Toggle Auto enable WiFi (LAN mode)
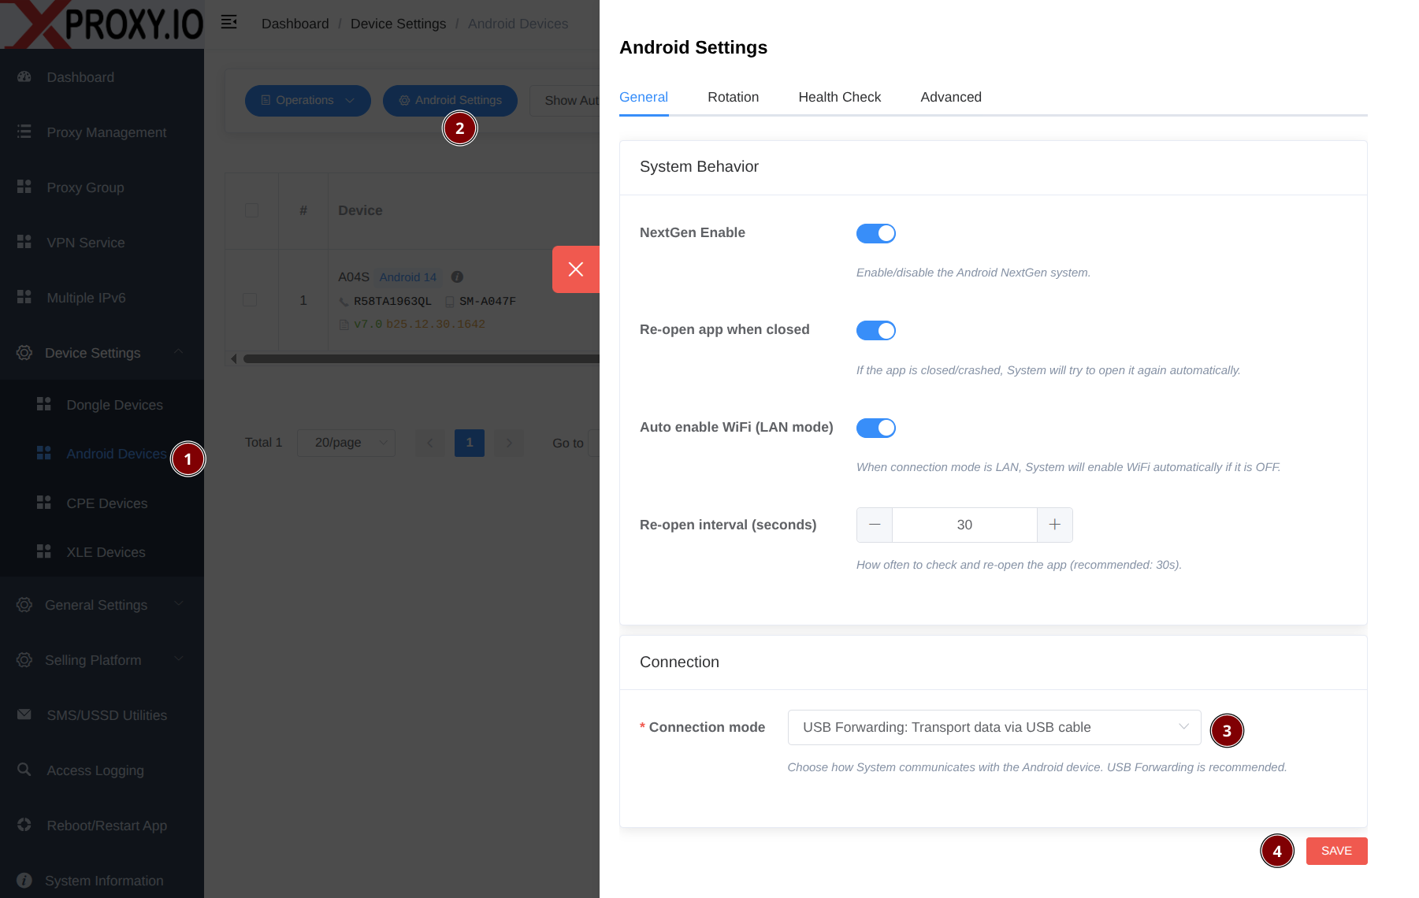The height and width of the screenshot is (898, 1419). click(875, 428)
